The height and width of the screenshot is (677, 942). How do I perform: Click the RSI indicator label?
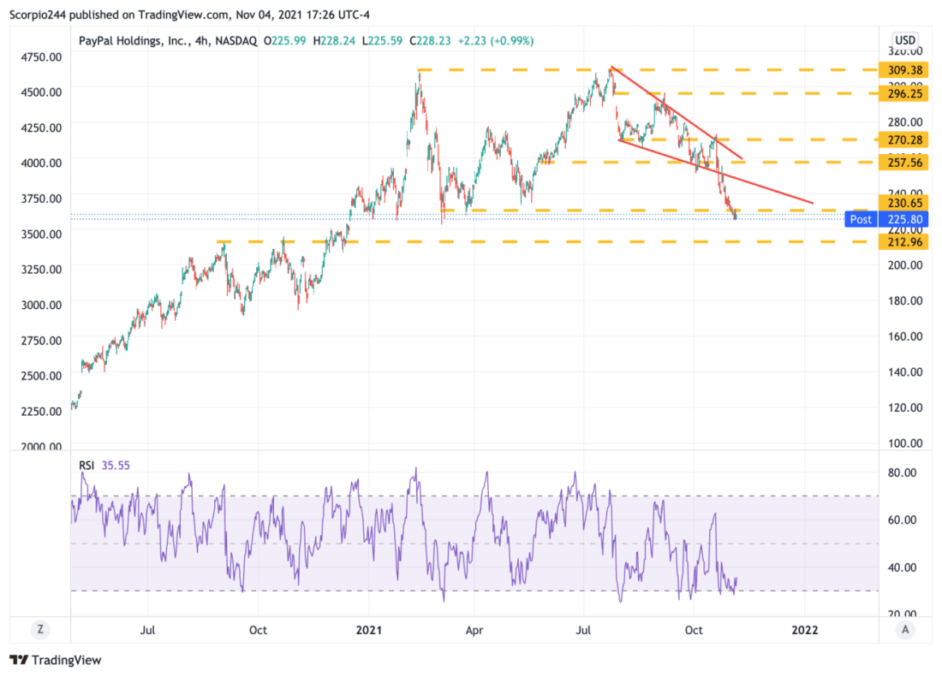tap(86, 465)
